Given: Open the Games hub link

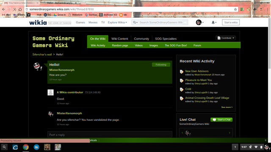Looking at the screenshot, I should pos(80,22).
